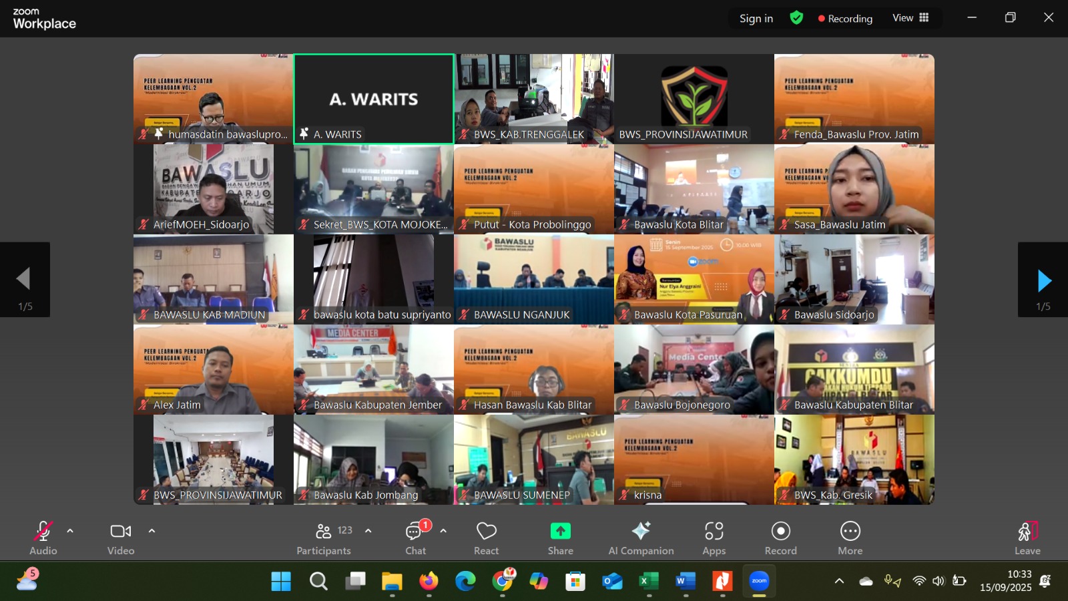Click the green encryption shield icon
The width and height of the screenshot is (1068, 601).
796,18
